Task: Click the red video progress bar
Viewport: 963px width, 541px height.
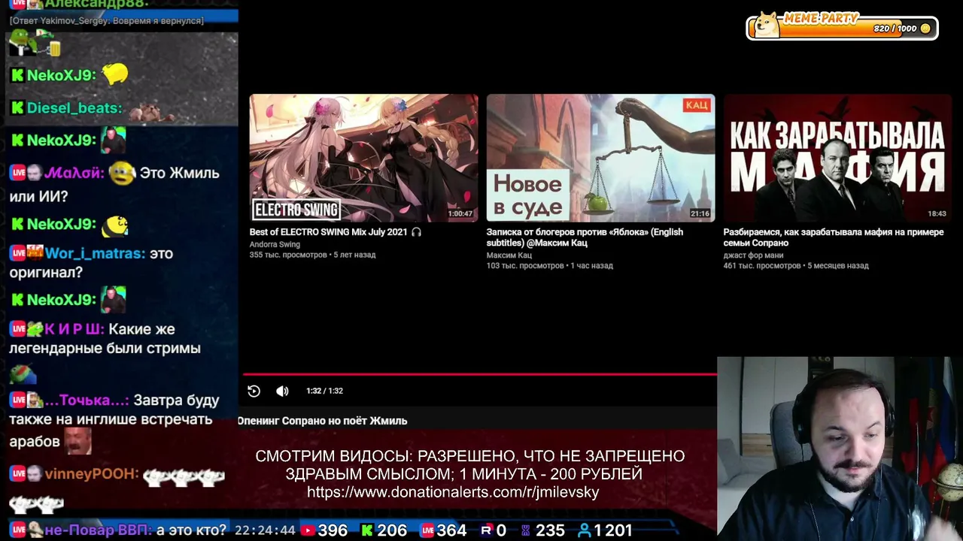Action: pos(479,373)
